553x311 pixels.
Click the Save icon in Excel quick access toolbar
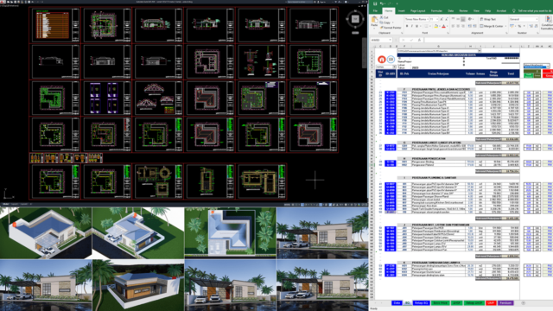point(375,3)
